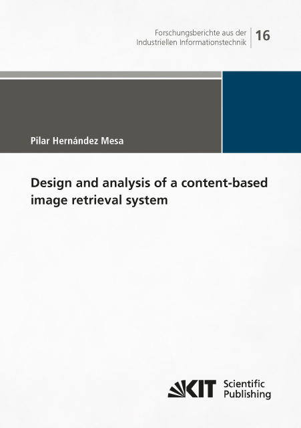Click the title line 'Design and analysis of a content-based'
Image resolution: width=301 pixels, height=428 pixels.
click(149, 183)
